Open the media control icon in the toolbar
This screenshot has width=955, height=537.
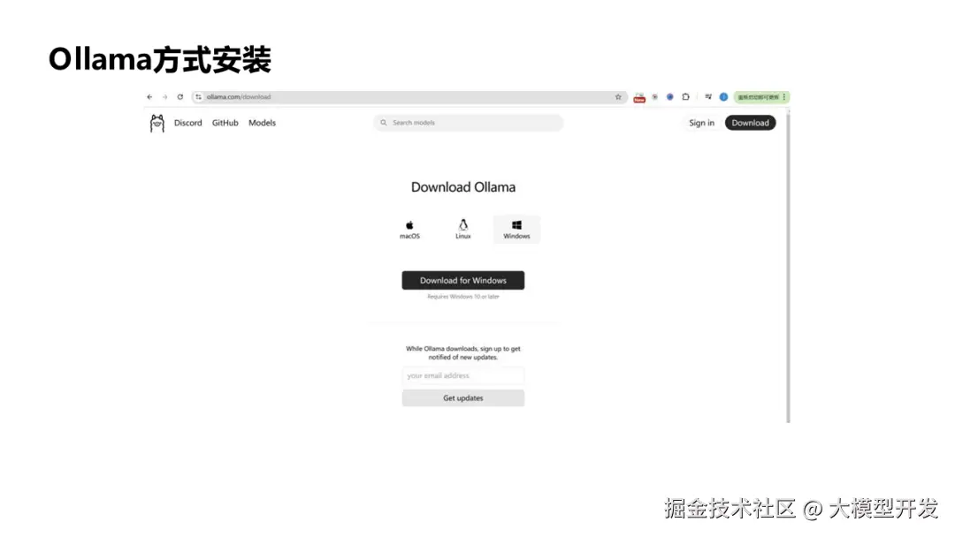708,96
